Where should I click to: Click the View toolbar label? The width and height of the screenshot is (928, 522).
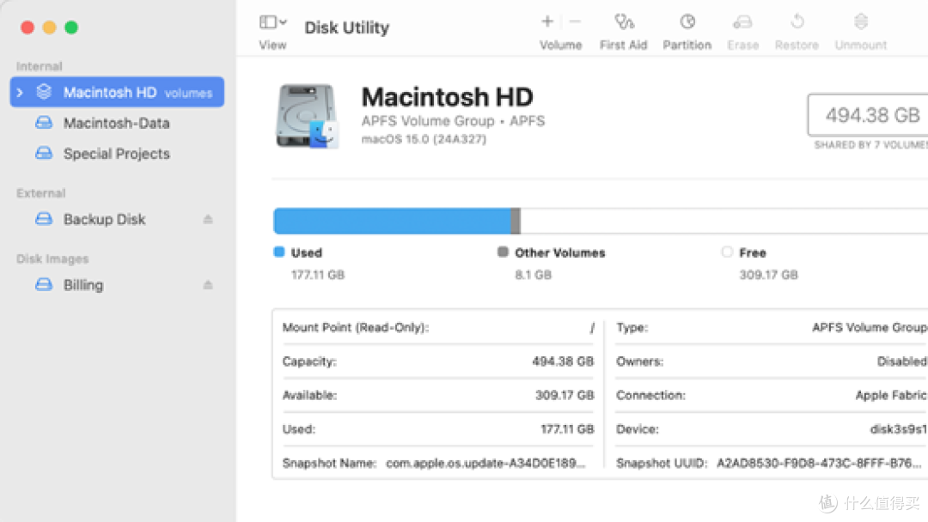(272, 45)
